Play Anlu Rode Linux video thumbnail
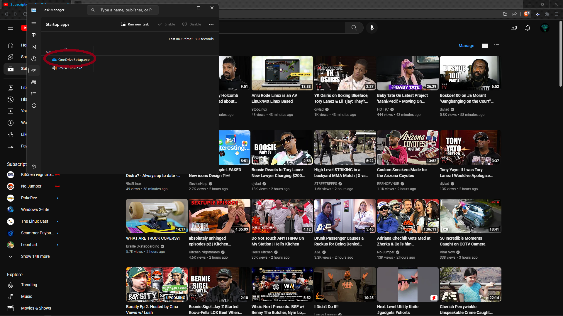This screenshot has height=316, width=563. coord(282,73)
